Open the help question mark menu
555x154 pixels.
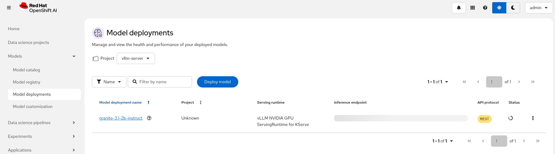coord(485,8)
